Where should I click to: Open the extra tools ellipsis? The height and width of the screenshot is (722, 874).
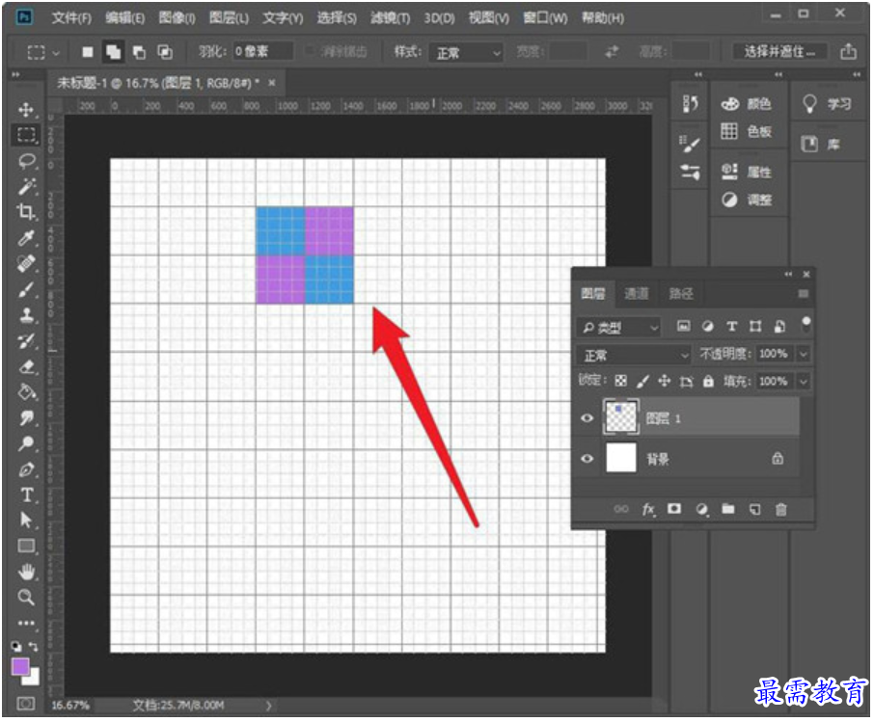point(26,623)
